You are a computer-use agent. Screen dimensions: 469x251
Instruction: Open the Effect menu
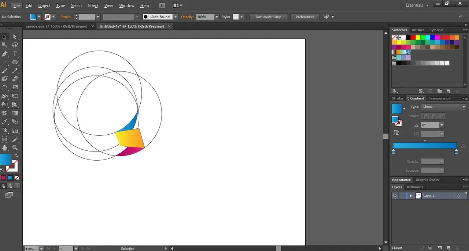coord(93,5)
